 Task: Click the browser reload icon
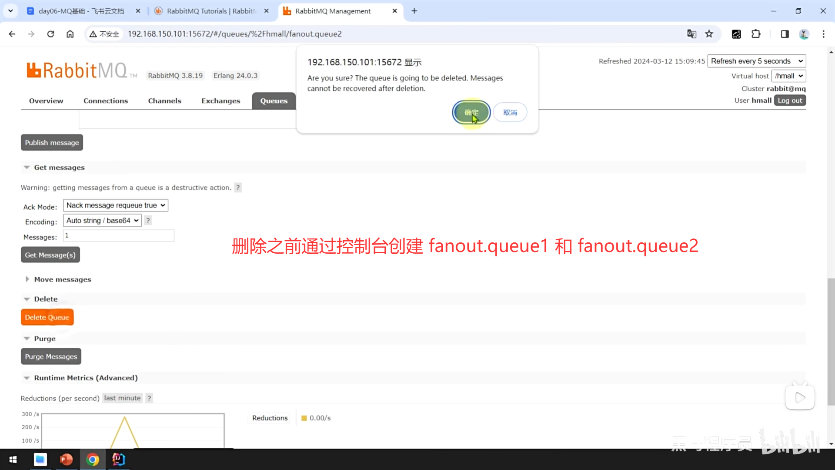(x=50, y=34)
